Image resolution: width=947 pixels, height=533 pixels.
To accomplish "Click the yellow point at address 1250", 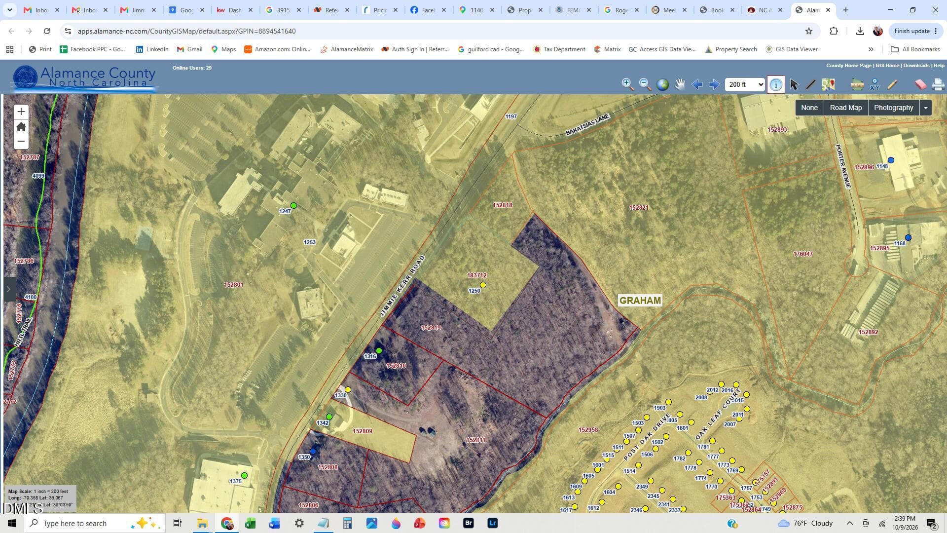I will [483, 285].
